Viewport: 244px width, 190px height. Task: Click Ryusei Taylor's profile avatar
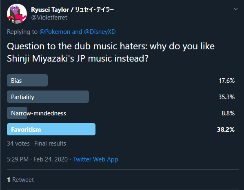[17, 14]
